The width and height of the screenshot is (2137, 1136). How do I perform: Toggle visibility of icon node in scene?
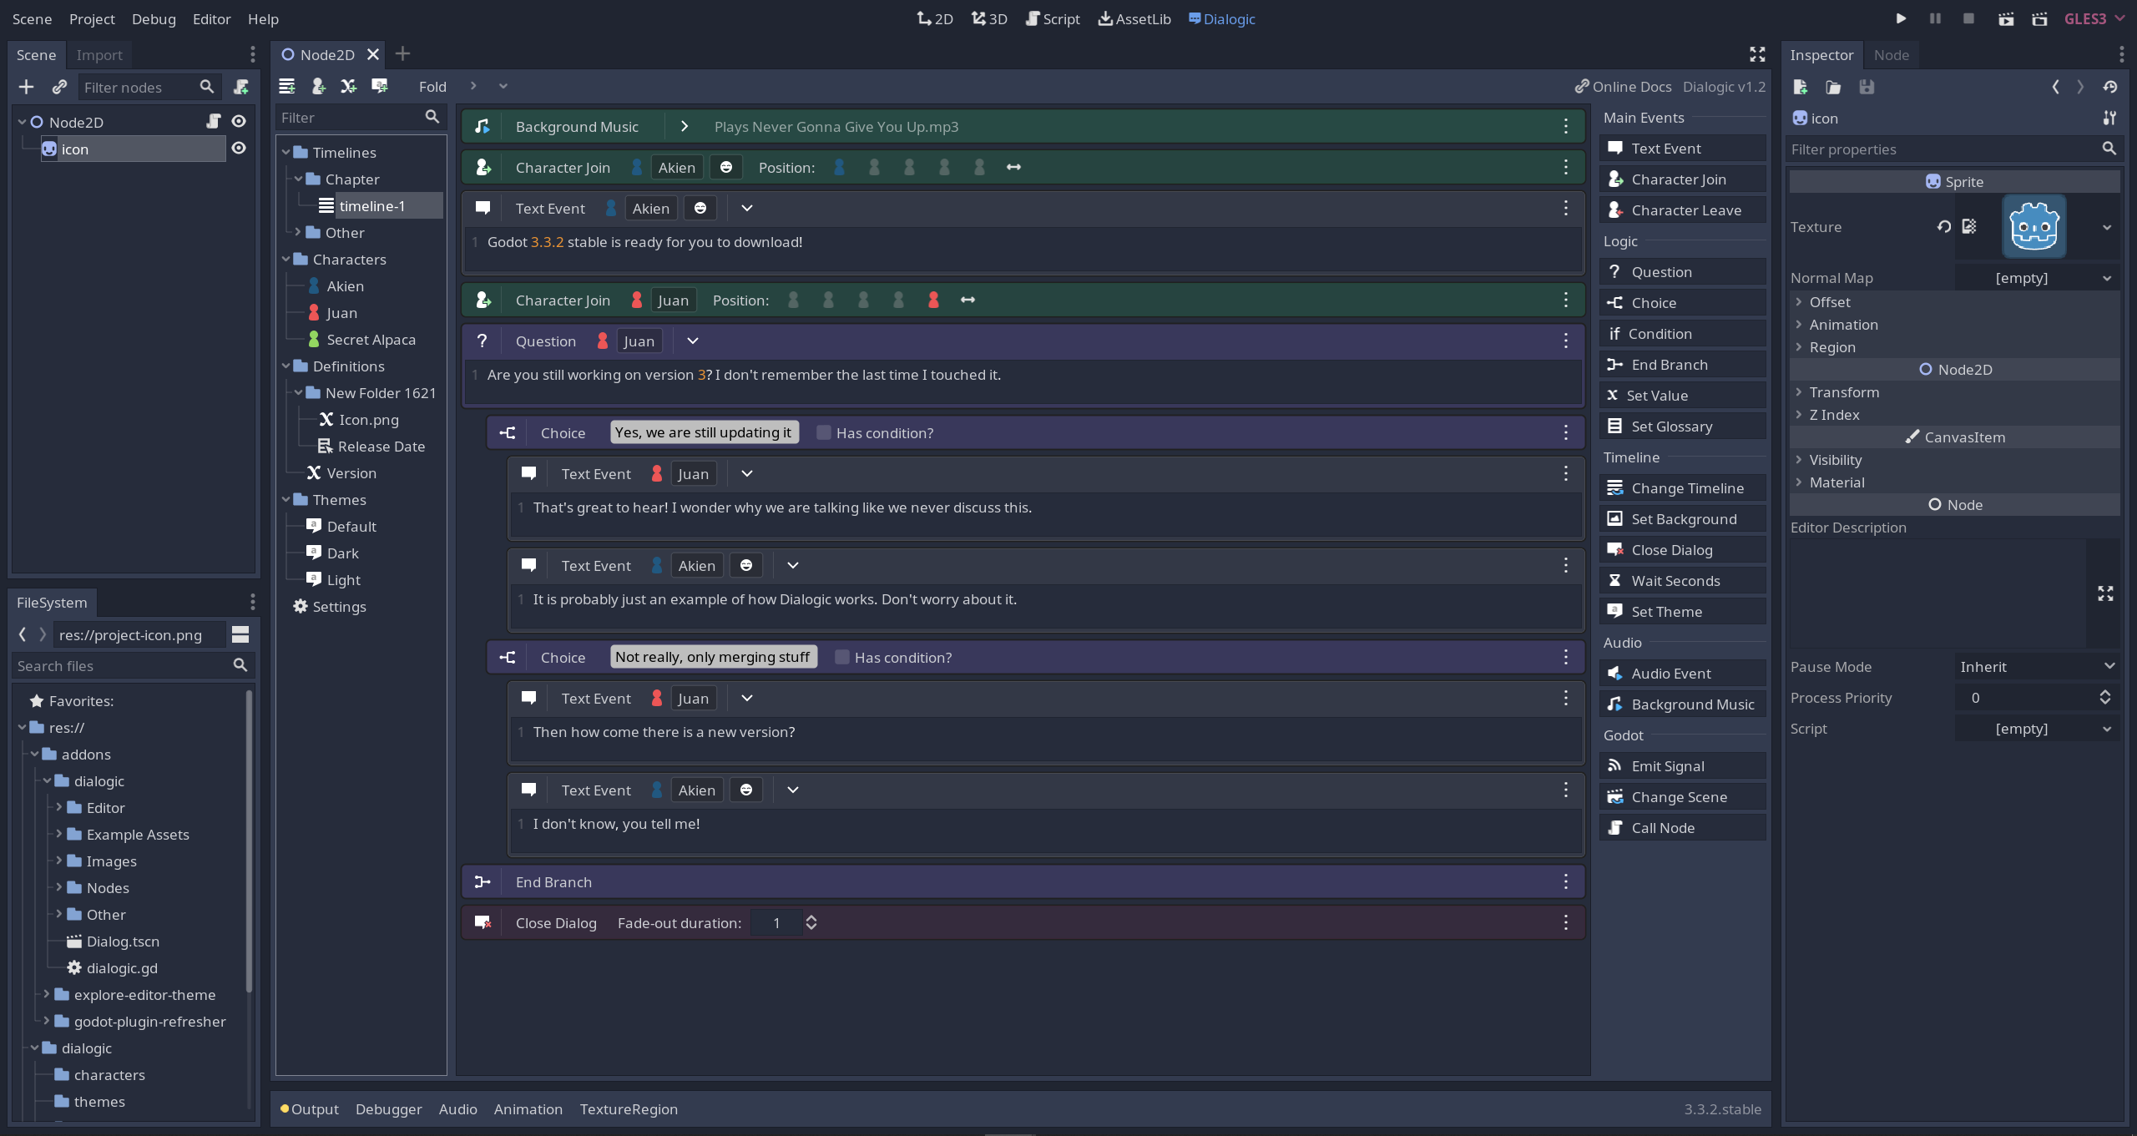pyautogui.click(x=239, y=149)
